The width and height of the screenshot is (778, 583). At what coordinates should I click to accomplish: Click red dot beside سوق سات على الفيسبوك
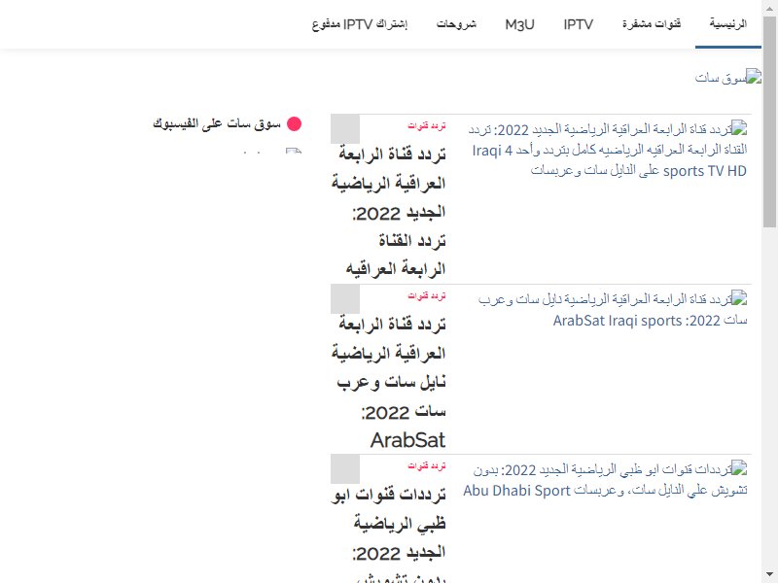tap(295, 124)
